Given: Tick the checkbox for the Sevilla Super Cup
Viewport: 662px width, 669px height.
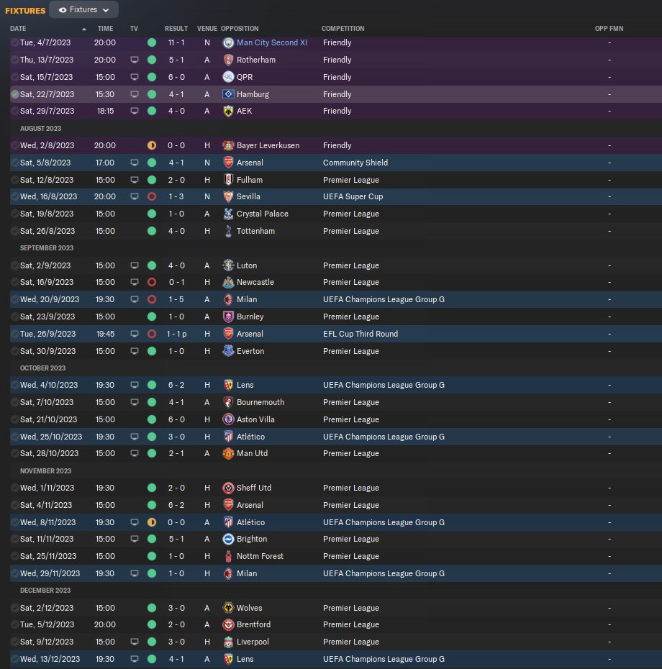Looking at the screenshot, I should [14, 196].
